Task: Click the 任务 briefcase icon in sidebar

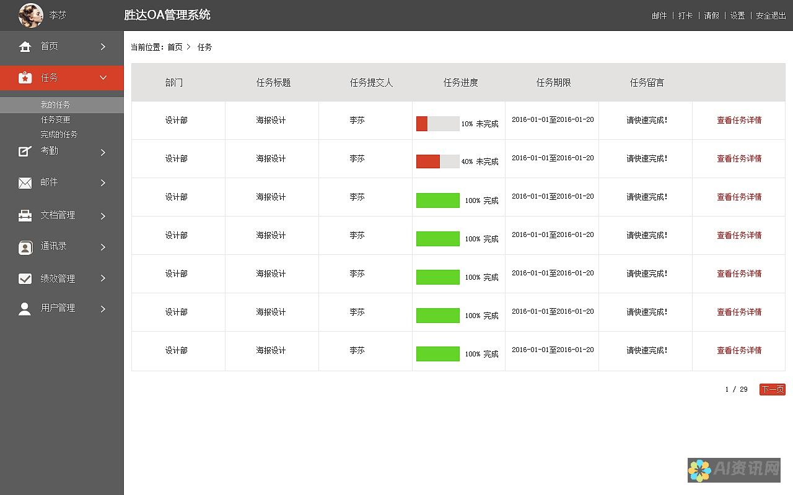Action: coord(25,78)
